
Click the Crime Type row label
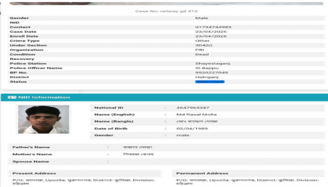click(24, 41)
